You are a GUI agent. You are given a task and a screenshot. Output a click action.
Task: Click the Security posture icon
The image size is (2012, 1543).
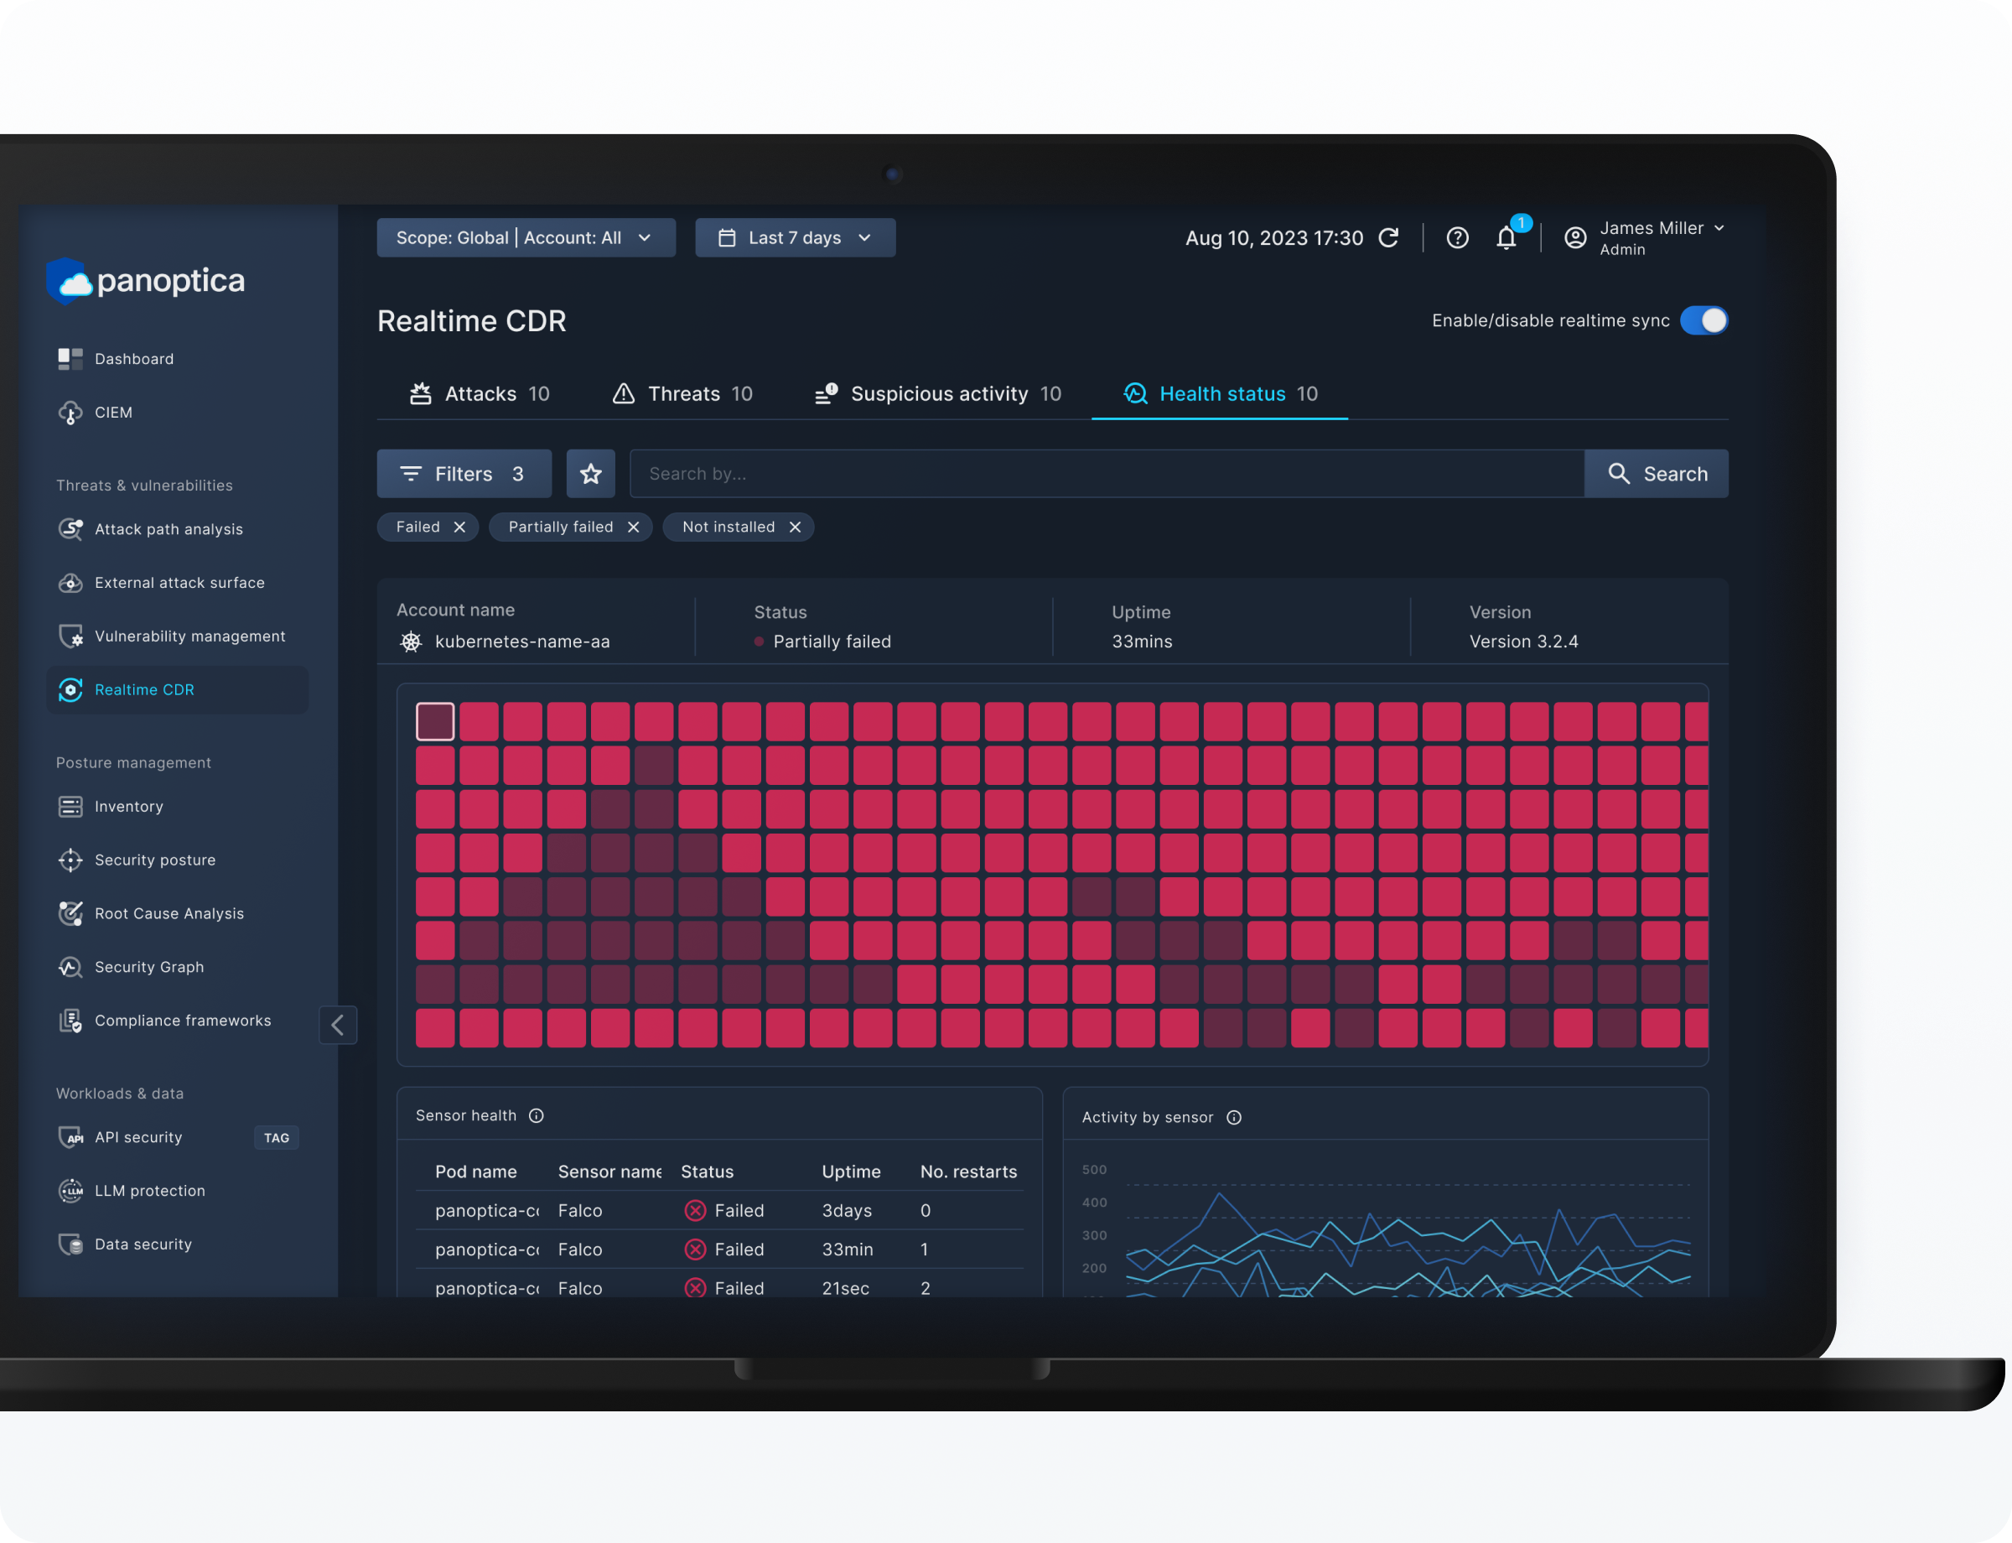[70, 860]
